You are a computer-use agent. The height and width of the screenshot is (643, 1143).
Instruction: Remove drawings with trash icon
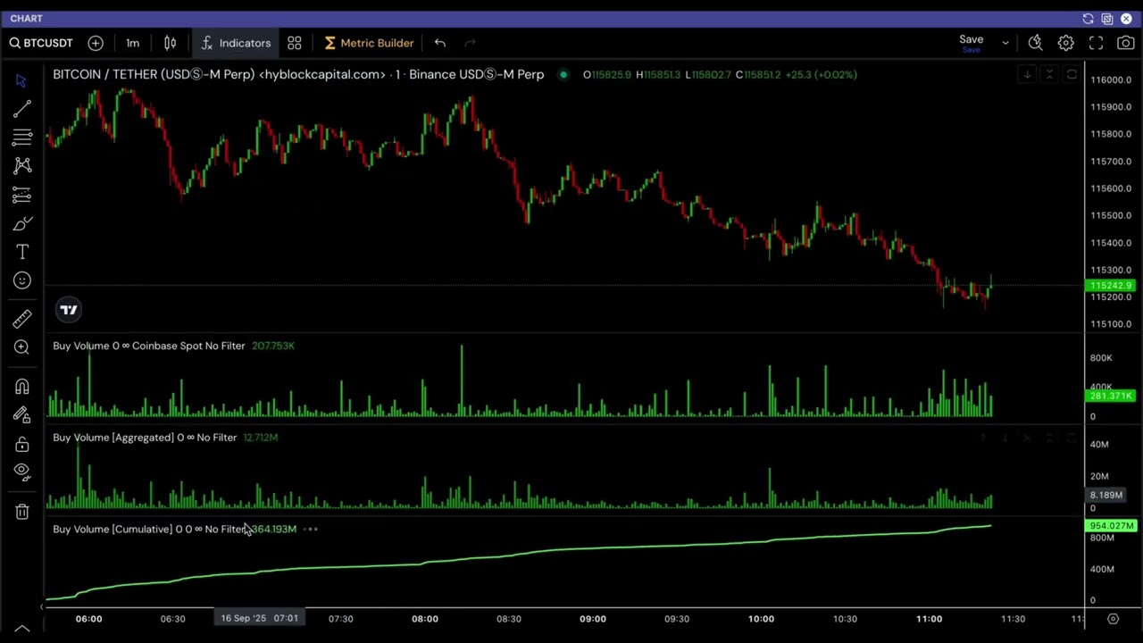coord(22,511)
